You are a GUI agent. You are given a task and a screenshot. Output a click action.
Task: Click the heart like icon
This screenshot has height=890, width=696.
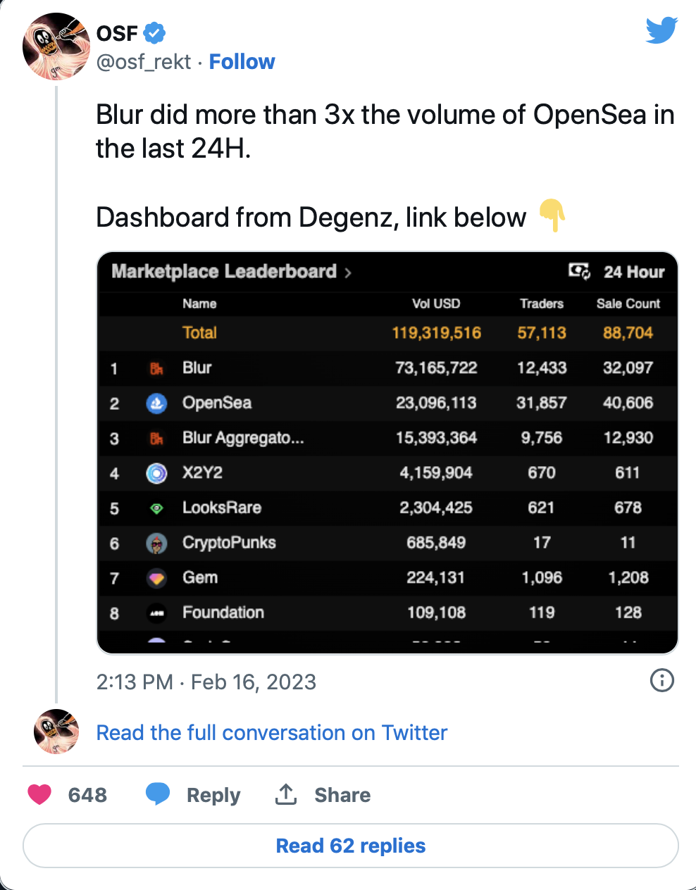tap(39, 794)
